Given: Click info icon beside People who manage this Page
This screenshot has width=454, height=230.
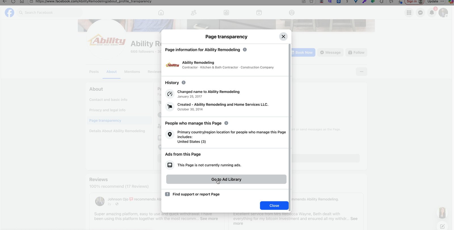Looking at the screenshot, I should pos(226,123).
